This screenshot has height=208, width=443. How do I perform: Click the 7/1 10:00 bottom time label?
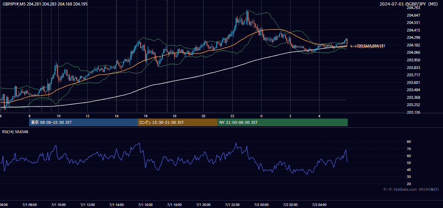[x=58, y=205]
